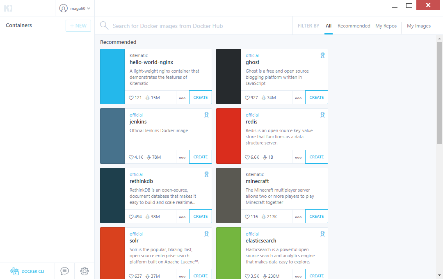Create a hello-world-nginx container
This screenshot has width=443, height=279.
(x=201, y=97)
